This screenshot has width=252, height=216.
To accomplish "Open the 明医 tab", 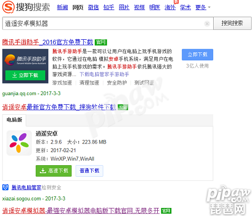I will pos(155,8).
